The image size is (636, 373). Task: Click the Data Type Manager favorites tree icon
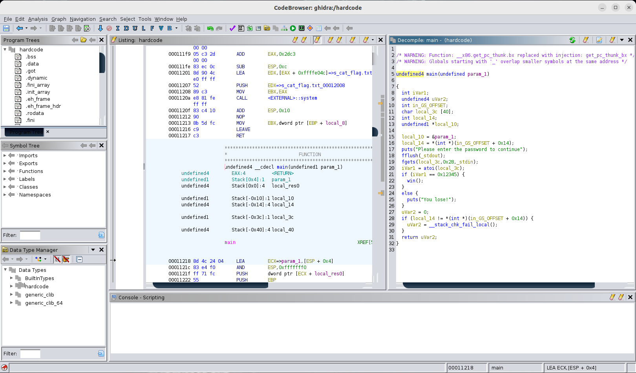[x=38, y=259]
